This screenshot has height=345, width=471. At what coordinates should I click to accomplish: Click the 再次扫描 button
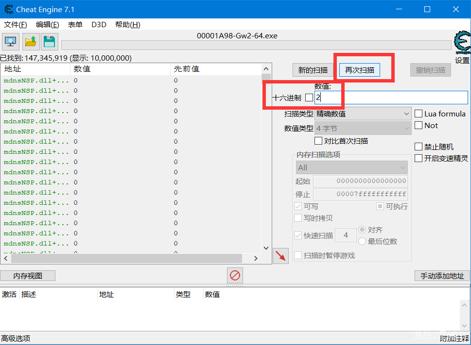click(x=360, y=70)
